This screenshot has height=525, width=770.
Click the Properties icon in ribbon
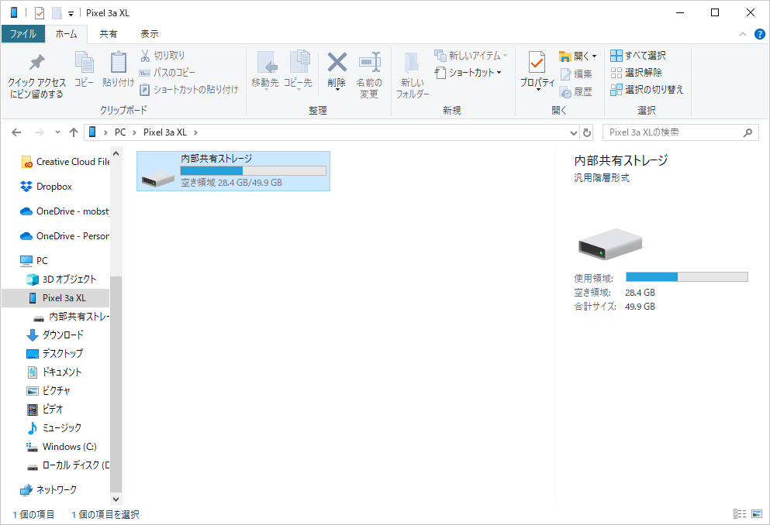click(537, 63)
